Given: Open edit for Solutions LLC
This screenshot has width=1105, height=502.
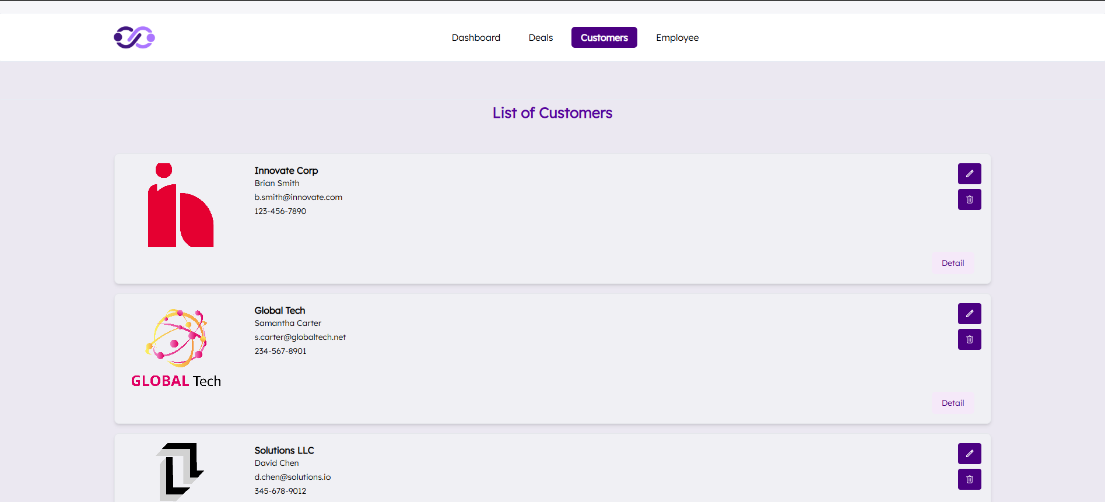Looking at the screenshot, I should point(969,454).
